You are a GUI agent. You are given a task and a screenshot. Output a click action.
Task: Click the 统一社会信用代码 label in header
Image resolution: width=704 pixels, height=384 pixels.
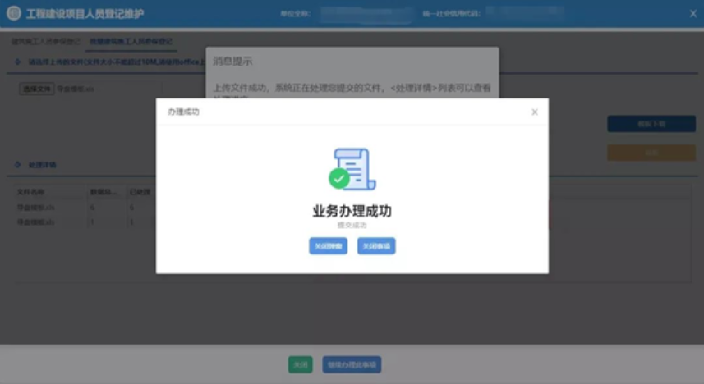pos(451,14)
